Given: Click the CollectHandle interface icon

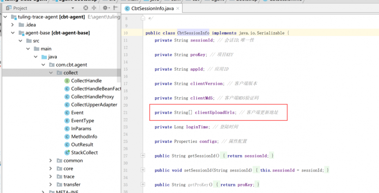Looking at the screenshot, I should pos(67,81).
